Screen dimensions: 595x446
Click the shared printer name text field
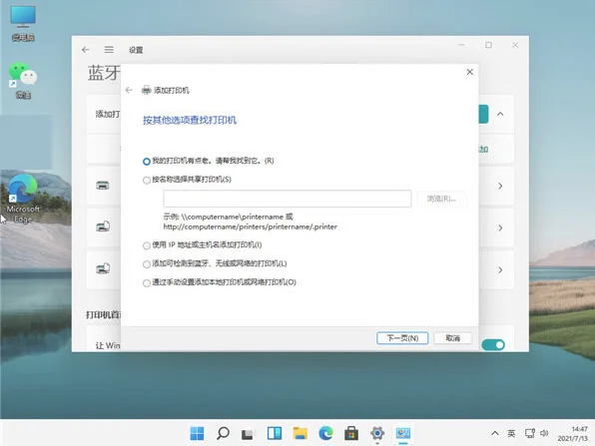288,199
